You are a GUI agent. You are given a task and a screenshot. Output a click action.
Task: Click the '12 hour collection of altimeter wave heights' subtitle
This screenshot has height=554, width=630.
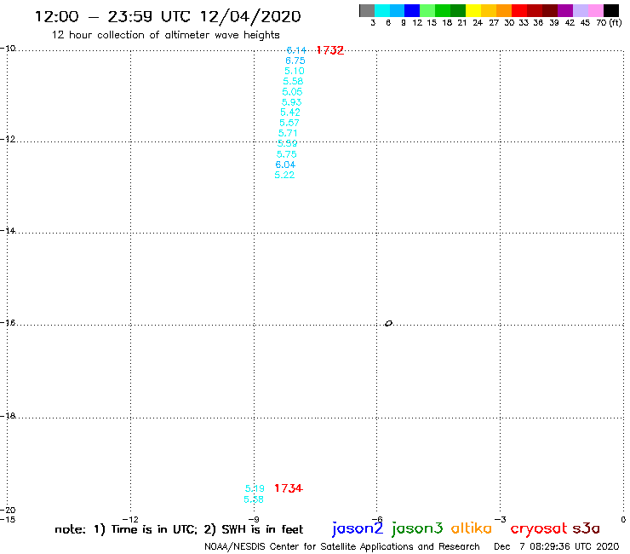pyautogui.click(x=165, y=35)
